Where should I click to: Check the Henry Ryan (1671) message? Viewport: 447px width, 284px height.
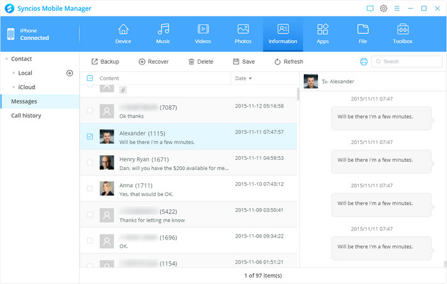[90, 162]
